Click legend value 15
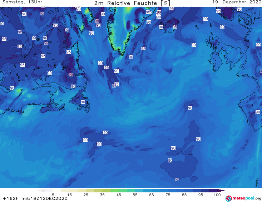Image resolution: width=262 pixels, height=202 pixels. 69,195
